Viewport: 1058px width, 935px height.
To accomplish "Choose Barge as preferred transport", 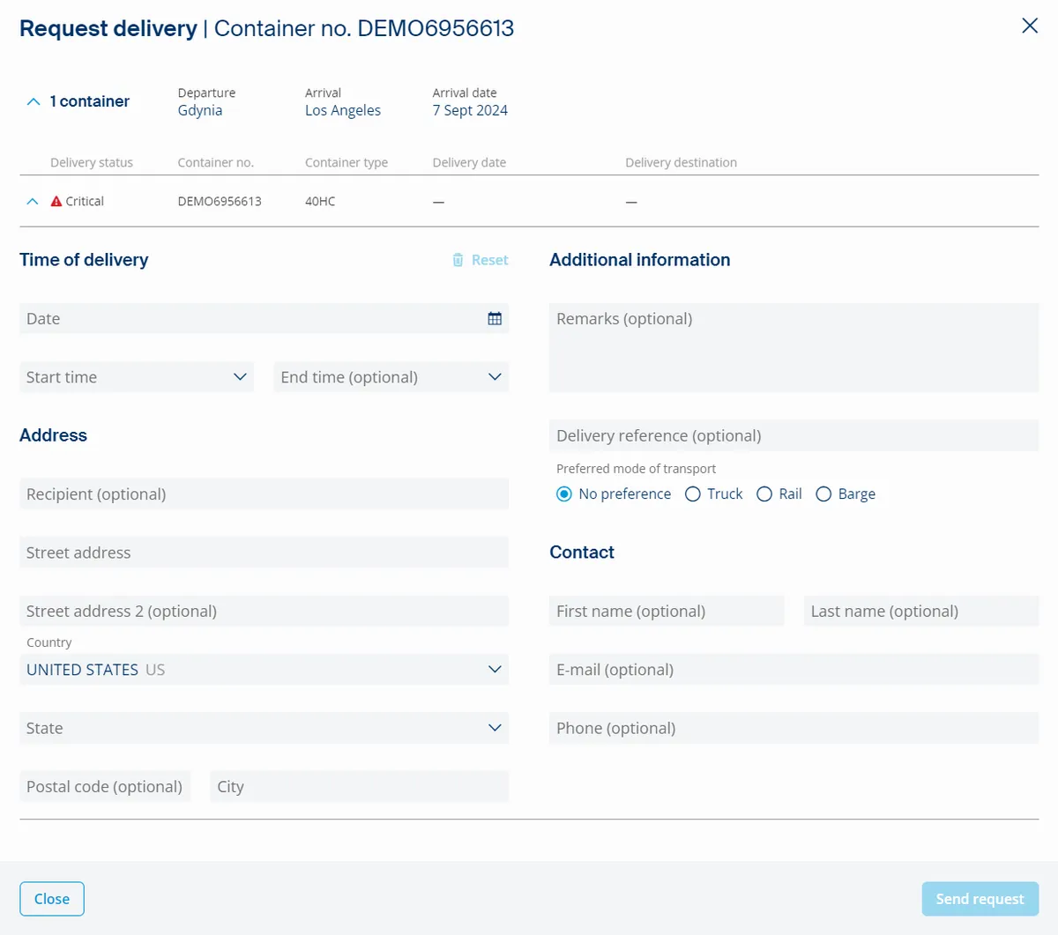I will [823, 493].
